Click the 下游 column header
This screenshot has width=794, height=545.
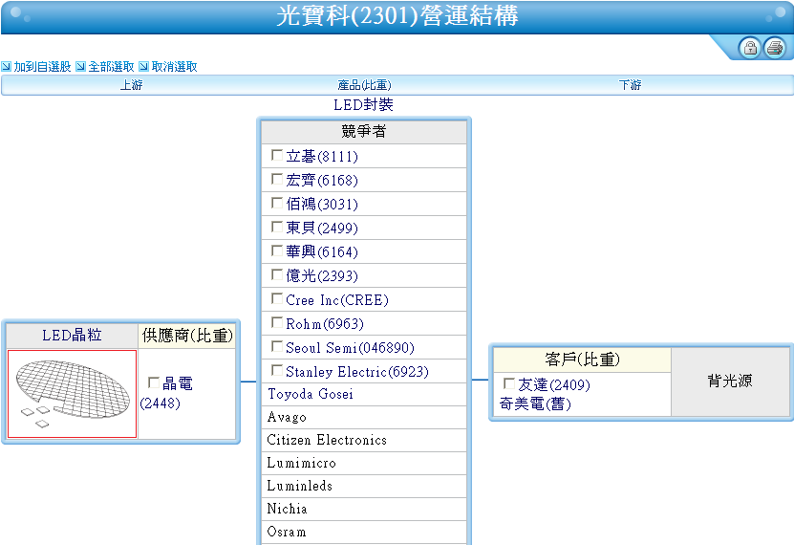tap(630, 85)
